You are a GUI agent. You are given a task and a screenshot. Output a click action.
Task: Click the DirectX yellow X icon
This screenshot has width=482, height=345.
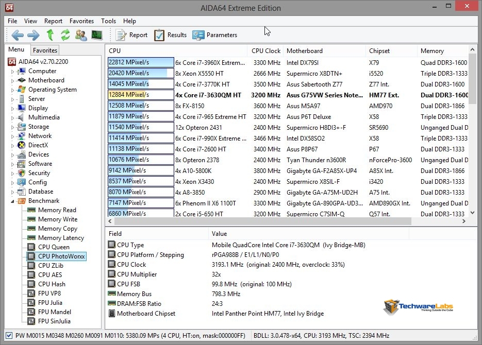coord(22,145)
